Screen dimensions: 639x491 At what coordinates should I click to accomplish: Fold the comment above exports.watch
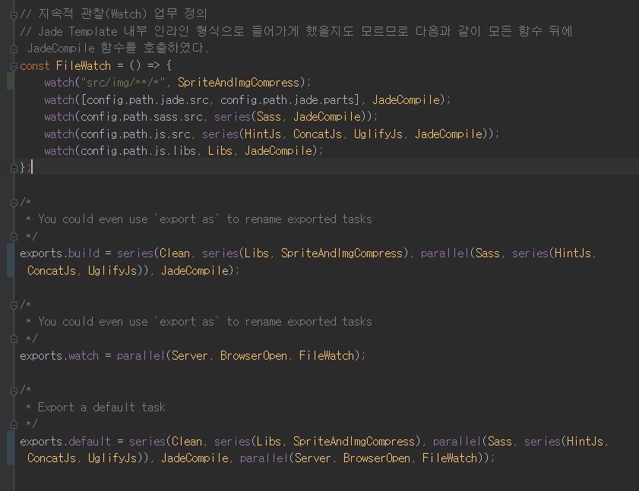14,304
